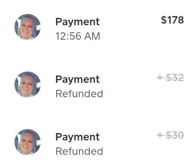View details of the $32 refunded row
Screen dimensions: 195x164
click(97, 85)
